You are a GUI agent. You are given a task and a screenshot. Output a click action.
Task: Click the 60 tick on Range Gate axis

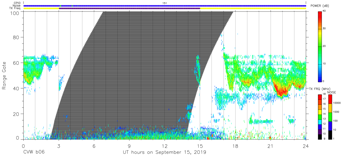point(16,63)
